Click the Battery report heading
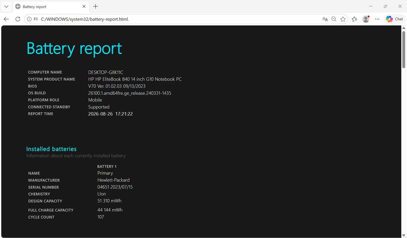 74,48
